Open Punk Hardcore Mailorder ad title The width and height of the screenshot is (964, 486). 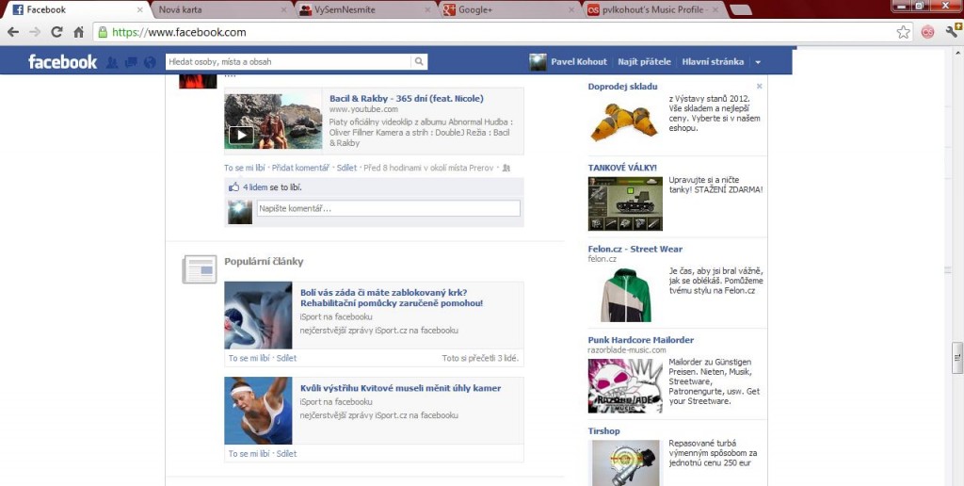click(x=640, y=340)
